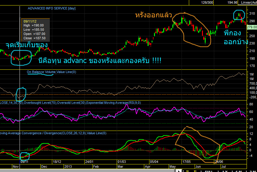Click the 250 price axis label
This screenshot has width=257, height=172.
pyautogui.click(x=252, y=36)
